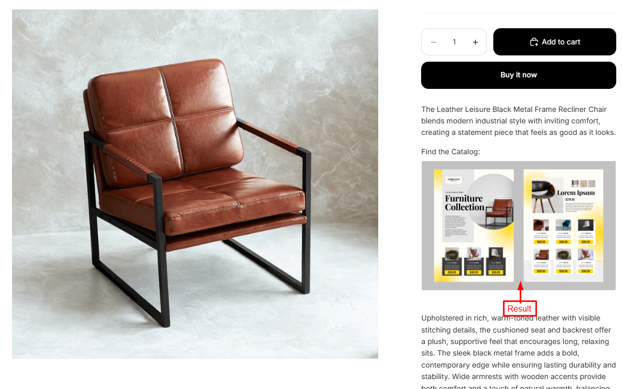The width and height of the screenshot is (622, 389).
Task: Click the upholstered leather description paragraph
Action: point(518,352)
